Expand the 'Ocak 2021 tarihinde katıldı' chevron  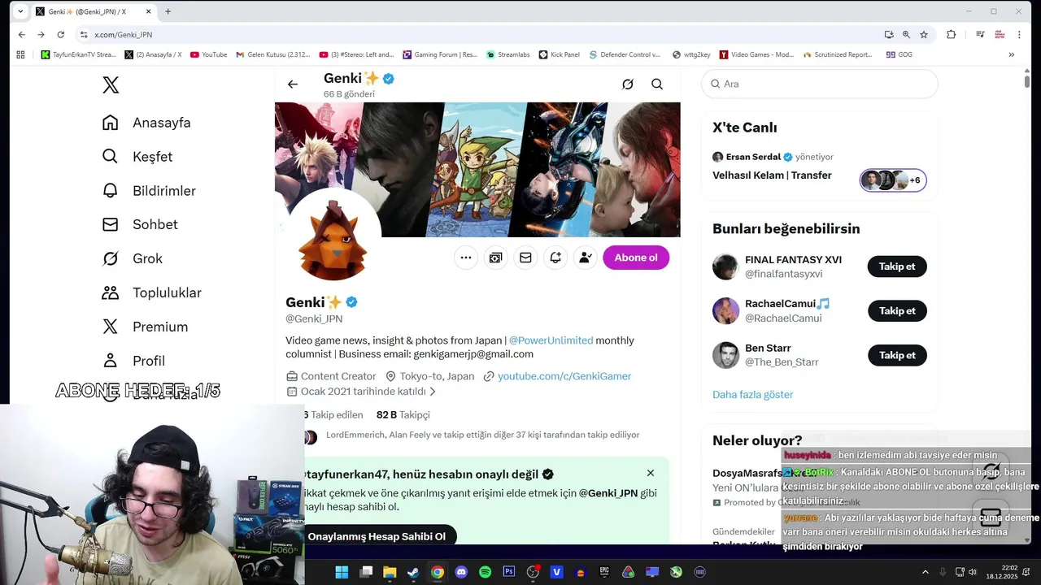(x=433, y=392)
